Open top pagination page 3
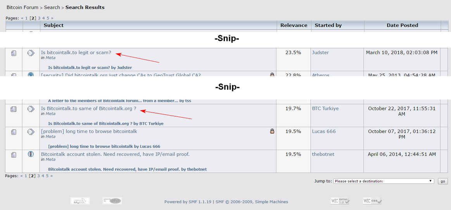The height and width of the screenshot is (210, 451). click(x=39, y=18)
